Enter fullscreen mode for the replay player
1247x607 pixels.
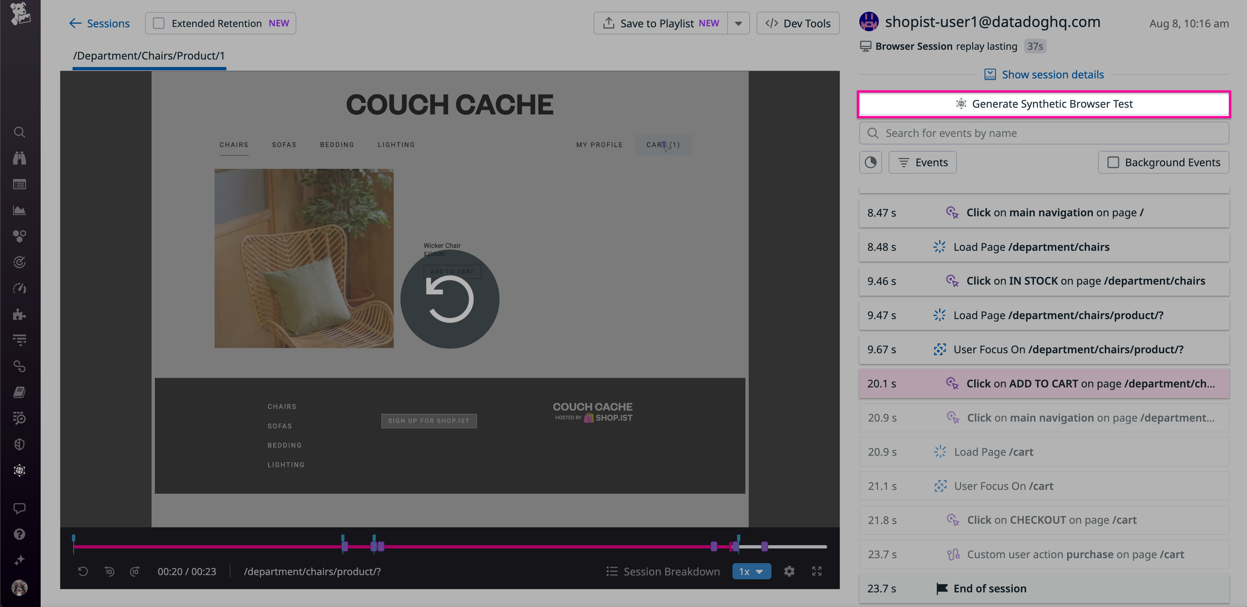tap(817, 571)
